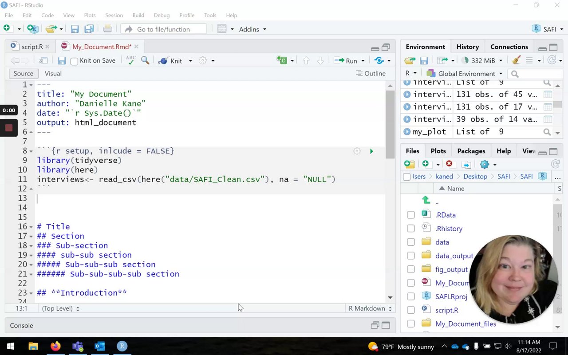Check the .Rhistory file checkbox
568x355 pixels.
[x=411, y=229]
